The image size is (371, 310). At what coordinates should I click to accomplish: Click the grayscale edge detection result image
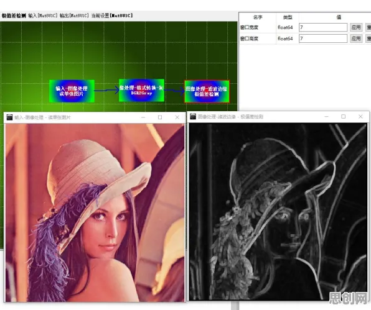click(278, 212)
